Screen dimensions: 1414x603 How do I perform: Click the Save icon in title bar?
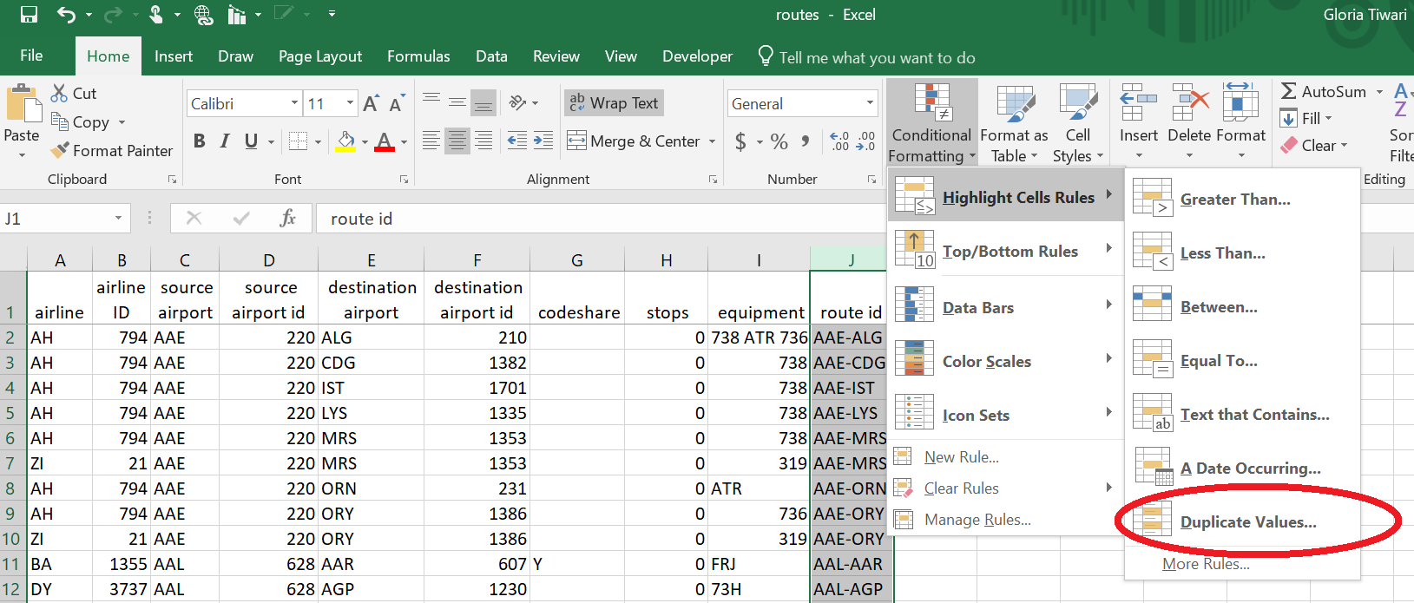pos(29,15)
